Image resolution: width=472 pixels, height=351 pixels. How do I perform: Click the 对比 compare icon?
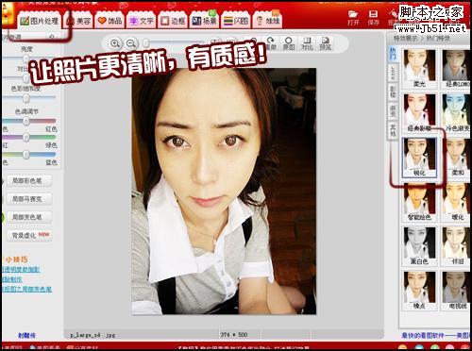point(307,43)
